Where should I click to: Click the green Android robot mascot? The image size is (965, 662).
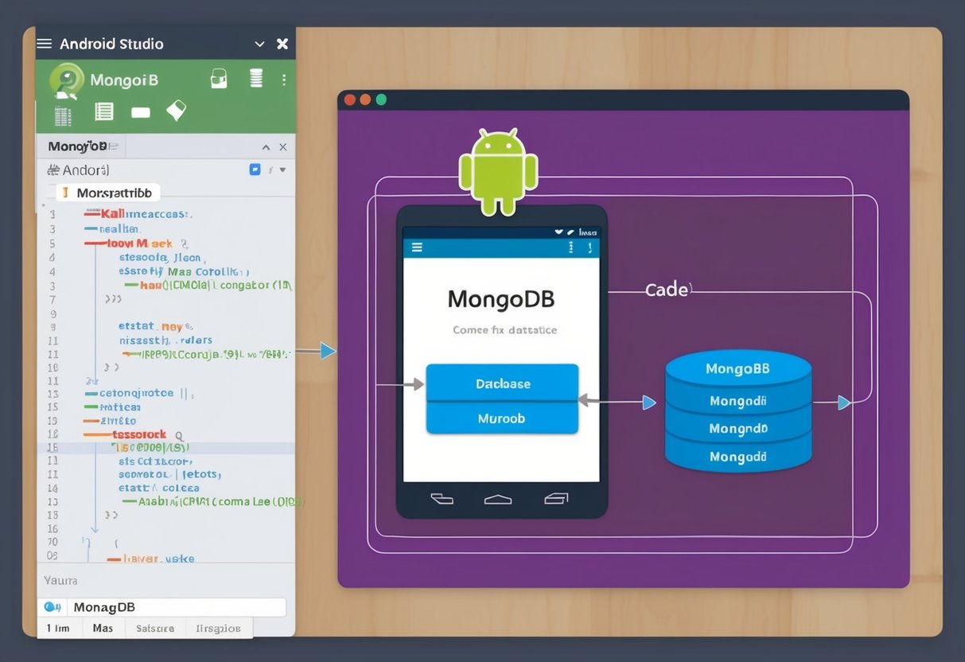499,171
